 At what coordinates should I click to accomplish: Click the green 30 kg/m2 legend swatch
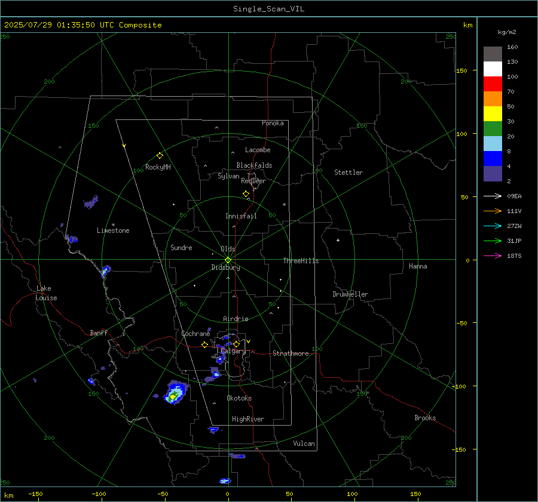(493, 128)
